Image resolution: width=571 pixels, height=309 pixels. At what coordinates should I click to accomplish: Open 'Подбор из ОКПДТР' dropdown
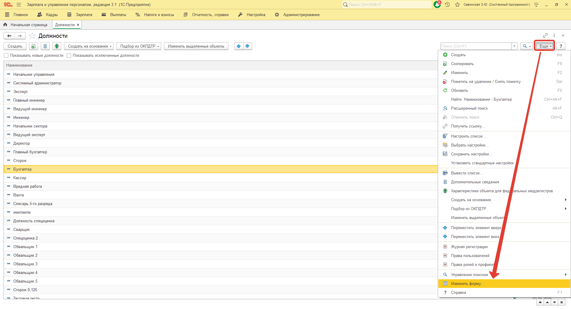coord(140,46)
